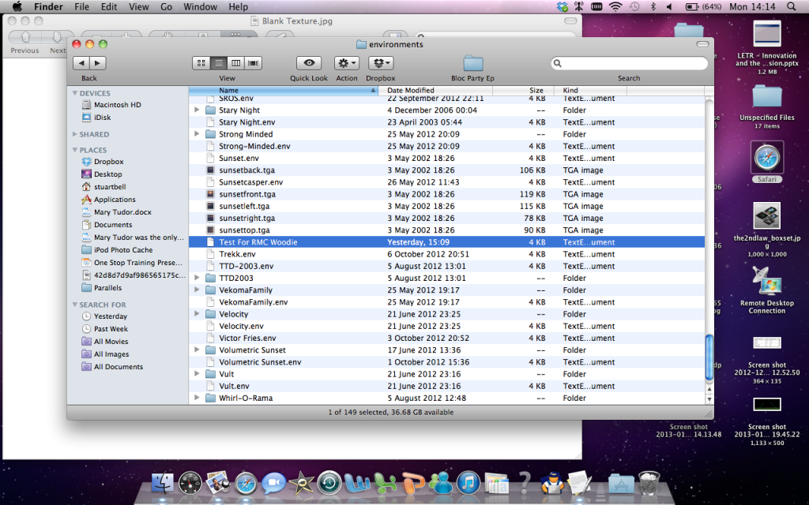Image resolution: width=809 pixels, height=505 pixels.
Task: Select the Trekk.env file
Action: click(446, 254)
